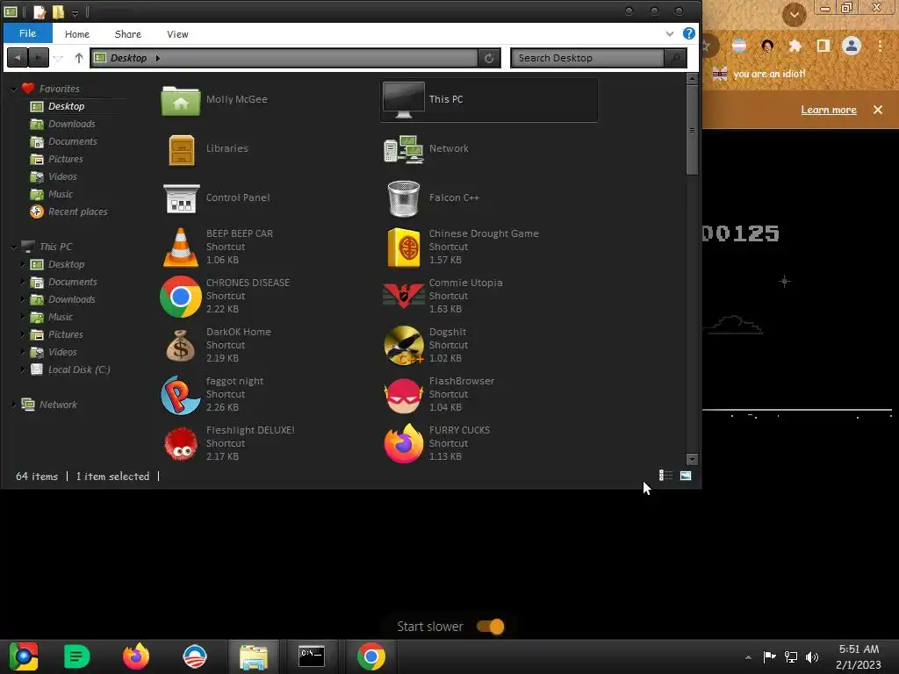Select the faggot night shortcut icon
Viewport: 899px width, 674px height.
tap(181, 395)
